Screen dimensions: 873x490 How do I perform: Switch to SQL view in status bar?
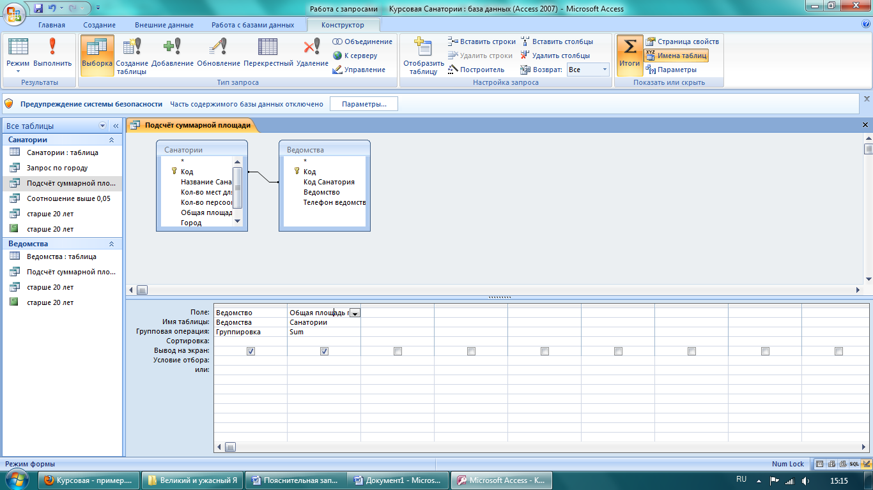853,464
